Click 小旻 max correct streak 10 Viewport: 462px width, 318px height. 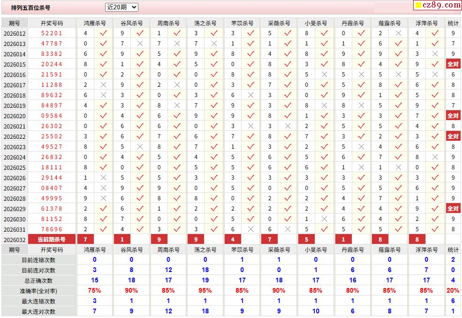[x=316, y=311]
